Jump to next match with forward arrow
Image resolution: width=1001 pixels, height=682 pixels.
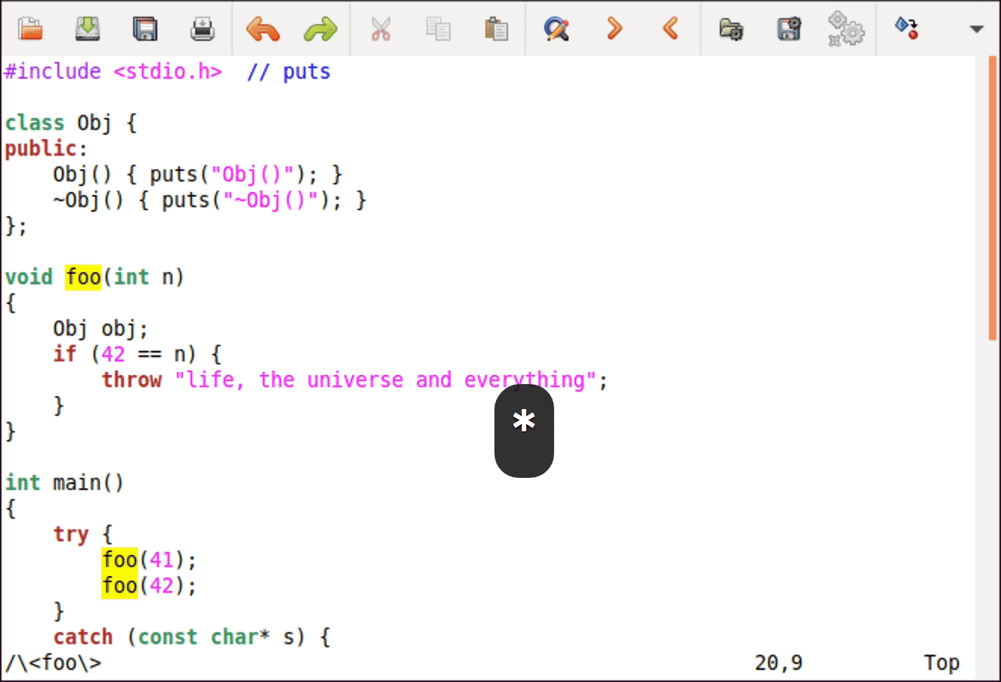click(614, 29)
